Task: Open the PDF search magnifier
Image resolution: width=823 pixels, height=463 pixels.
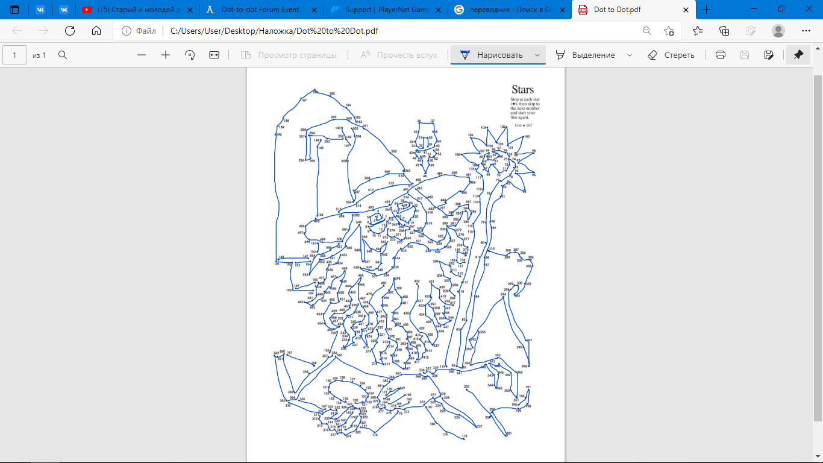Action: click(x=63, y=55)
